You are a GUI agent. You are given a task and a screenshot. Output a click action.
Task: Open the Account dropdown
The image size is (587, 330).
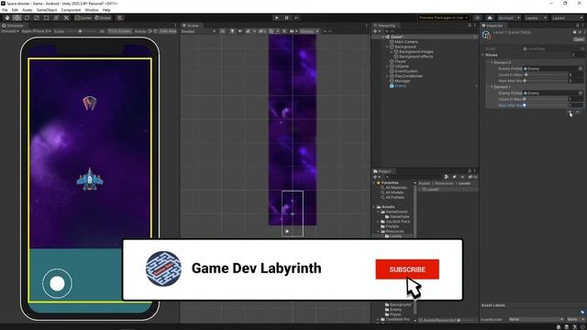click(x=509, y=18)
